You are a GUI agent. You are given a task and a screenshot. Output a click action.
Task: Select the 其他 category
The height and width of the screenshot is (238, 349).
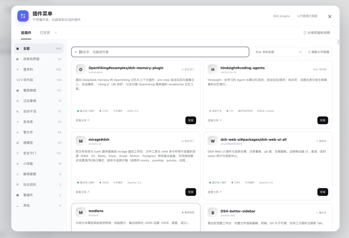click(x=39, y=205)
